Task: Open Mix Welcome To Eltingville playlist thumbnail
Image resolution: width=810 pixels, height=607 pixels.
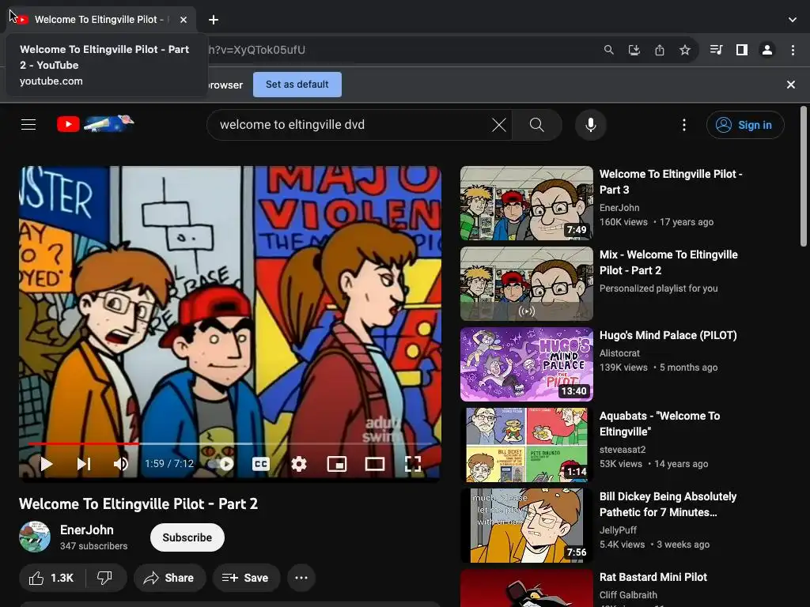Action: coord(526,284)
